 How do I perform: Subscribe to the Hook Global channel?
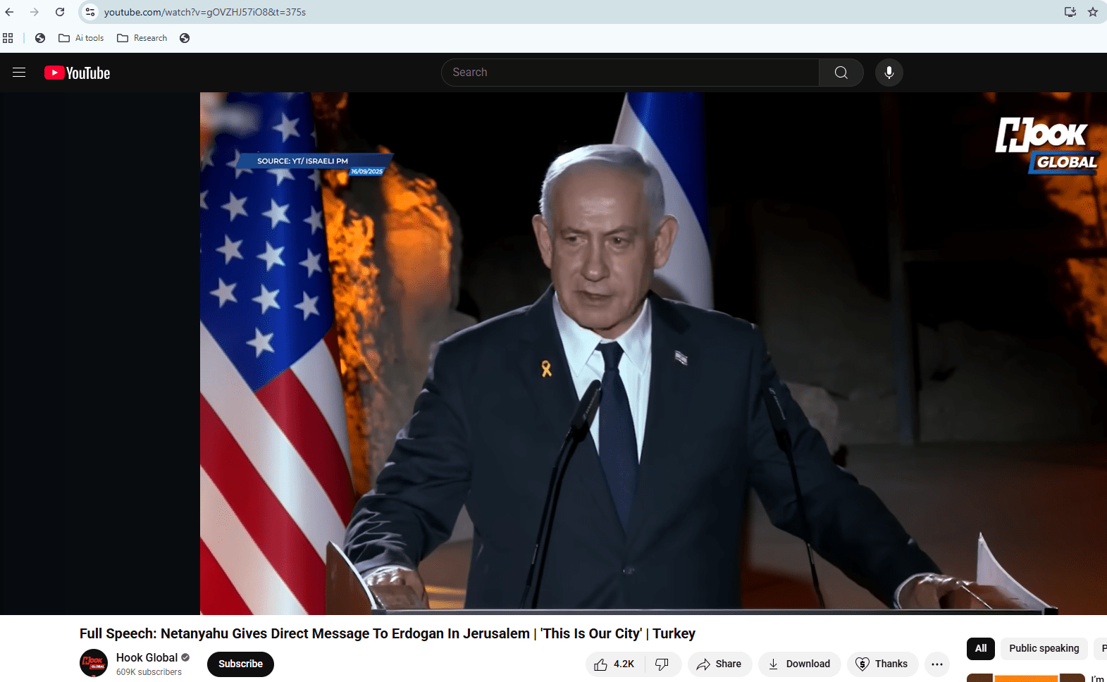[240, 664]
